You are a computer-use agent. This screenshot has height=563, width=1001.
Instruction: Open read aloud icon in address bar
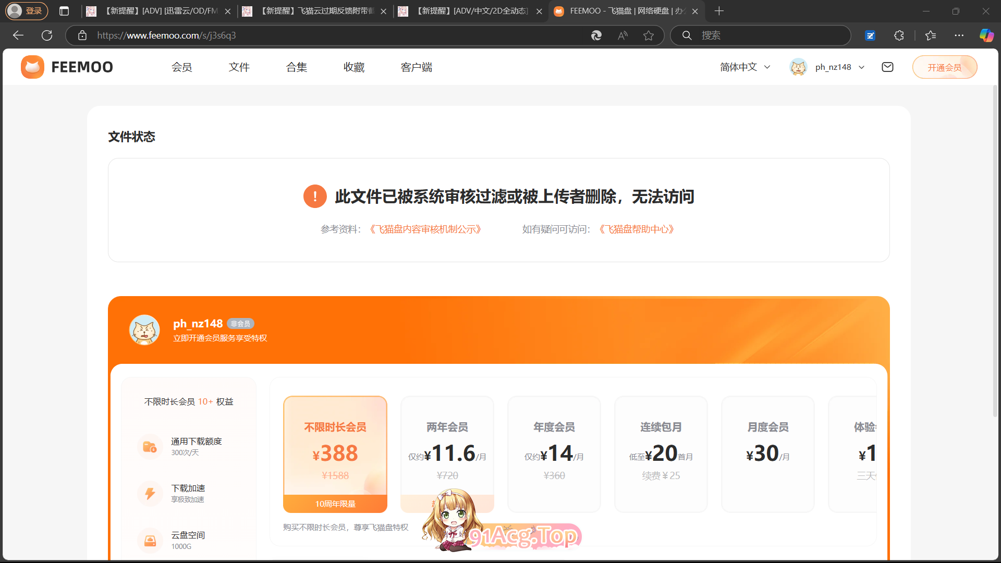[622, 35]
